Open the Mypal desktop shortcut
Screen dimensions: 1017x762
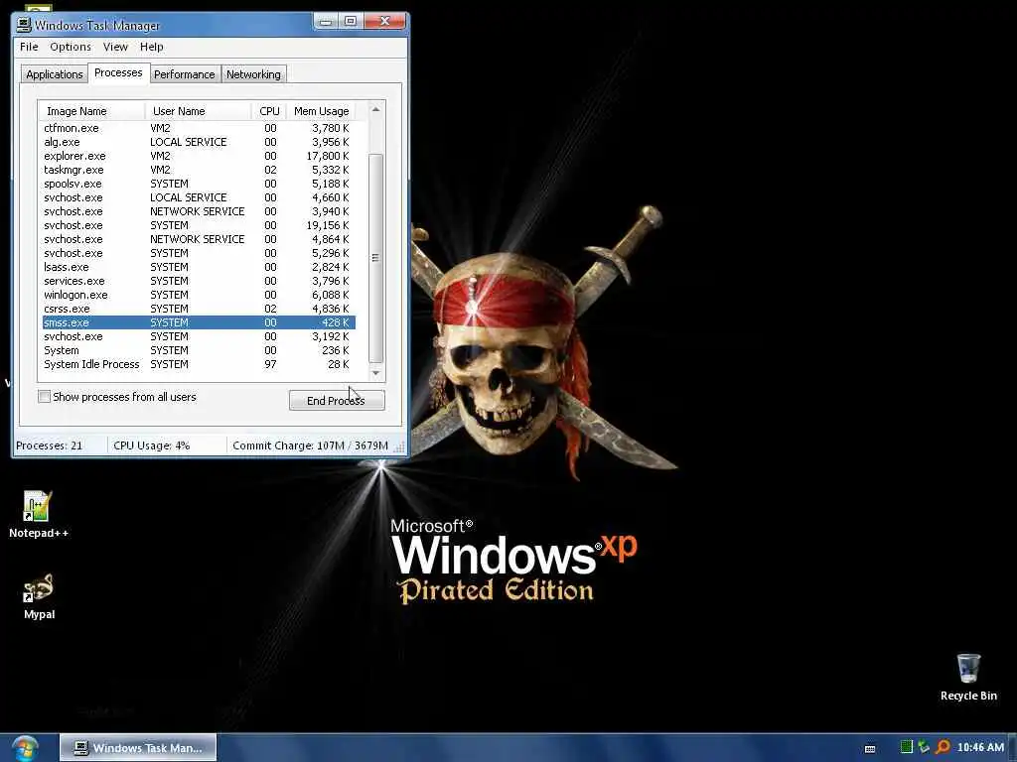(39, 596)
